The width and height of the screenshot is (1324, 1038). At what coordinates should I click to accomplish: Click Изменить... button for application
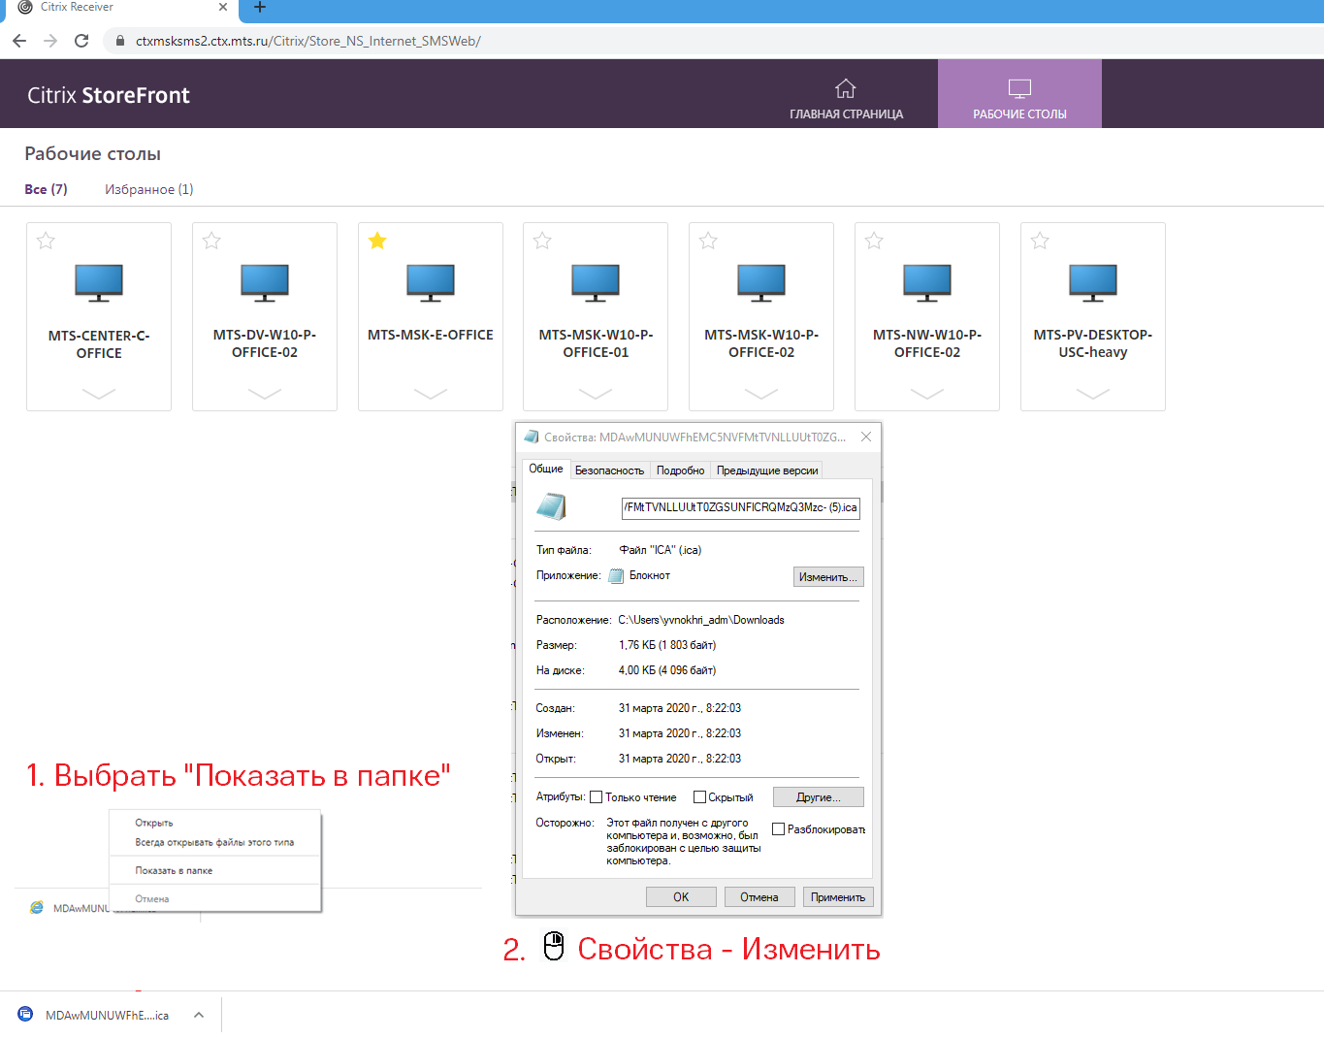(828, 577)
